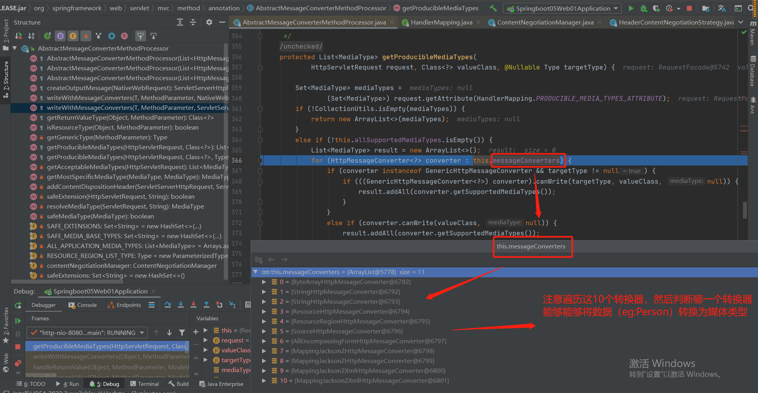Toggle show lambdas filter in the Structure panel
The image size is (758, 393).
(x=124, y=36)
